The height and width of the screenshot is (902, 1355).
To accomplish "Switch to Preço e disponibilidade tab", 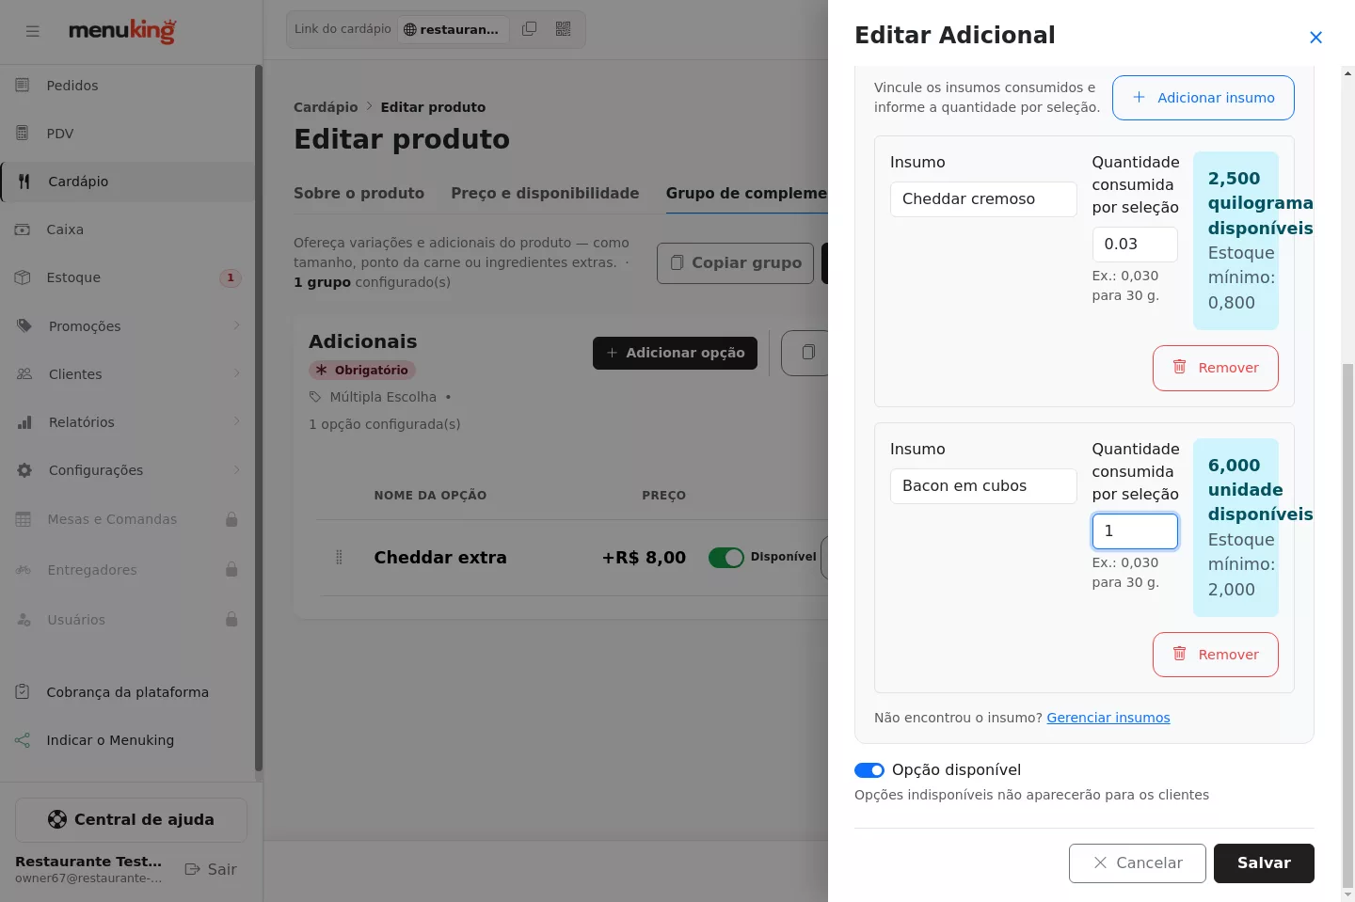I will 545,193.
